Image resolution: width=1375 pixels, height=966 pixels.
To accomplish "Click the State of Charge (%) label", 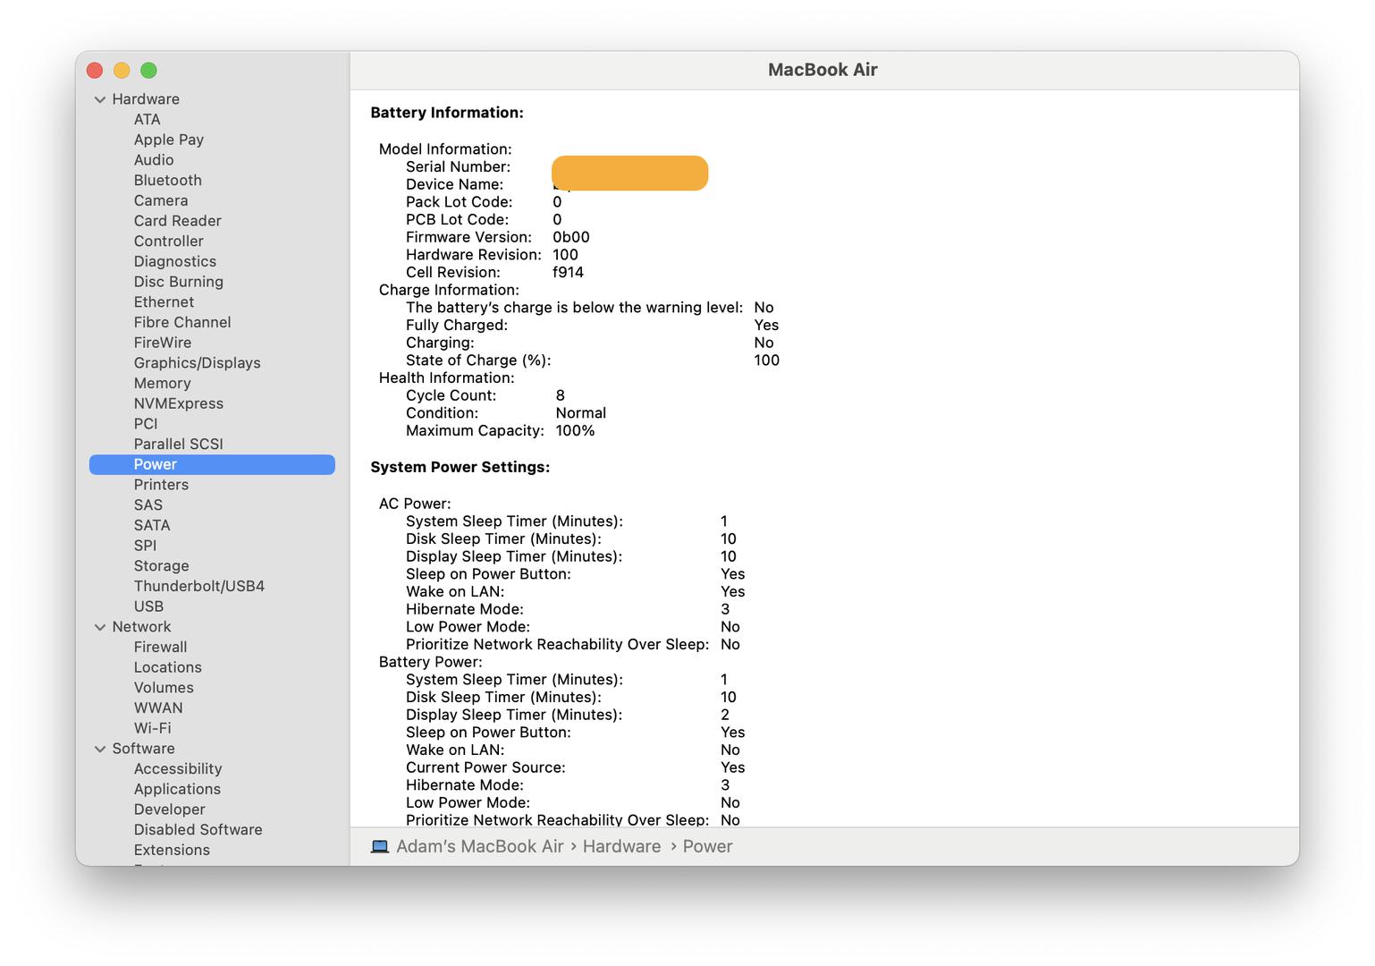I will [478, 360].
